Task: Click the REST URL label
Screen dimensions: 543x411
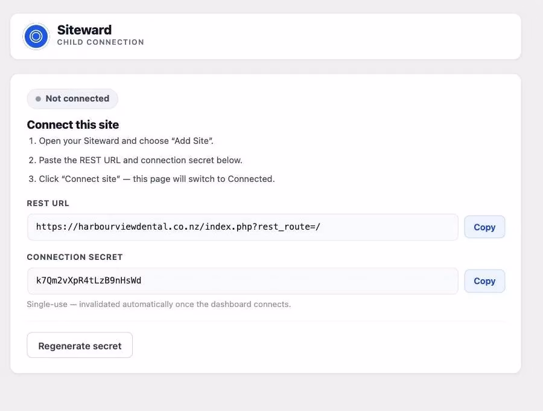Action: (x=48, y=203)
